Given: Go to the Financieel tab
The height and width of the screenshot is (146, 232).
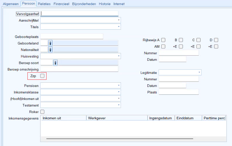Looking at the screenshot, I should coord(62,4).
